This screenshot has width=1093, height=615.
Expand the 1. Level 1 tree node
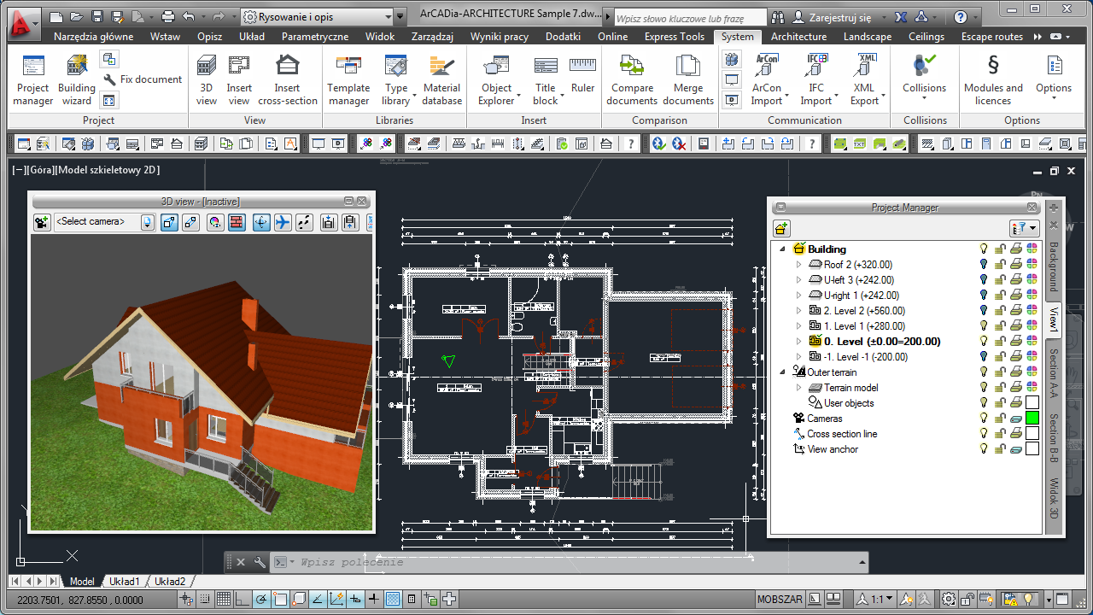tap(799, 326)
